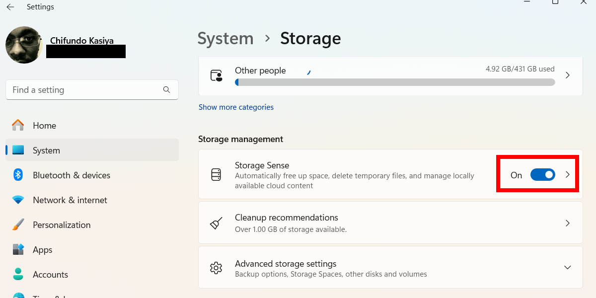Open Storage Sense details chevron
The image size is (596, 298).
[568, 175]
